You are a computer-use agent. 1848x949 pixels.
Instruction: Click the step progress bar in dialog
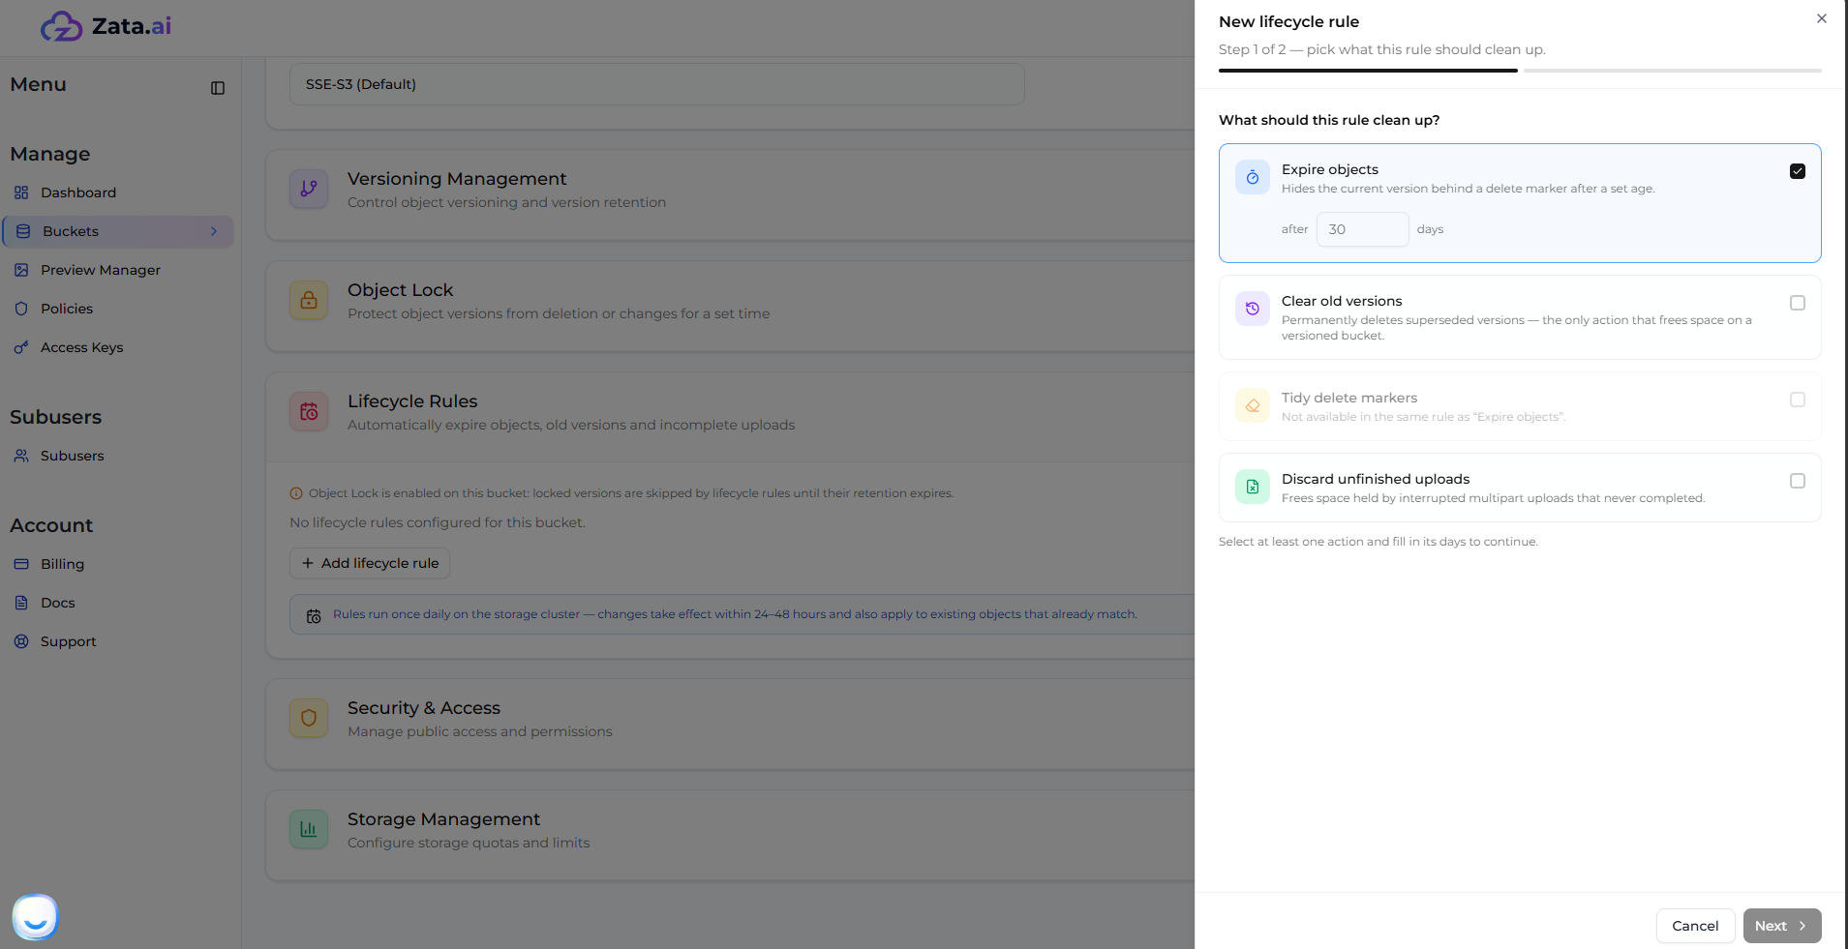click(x=1520, y=71)
